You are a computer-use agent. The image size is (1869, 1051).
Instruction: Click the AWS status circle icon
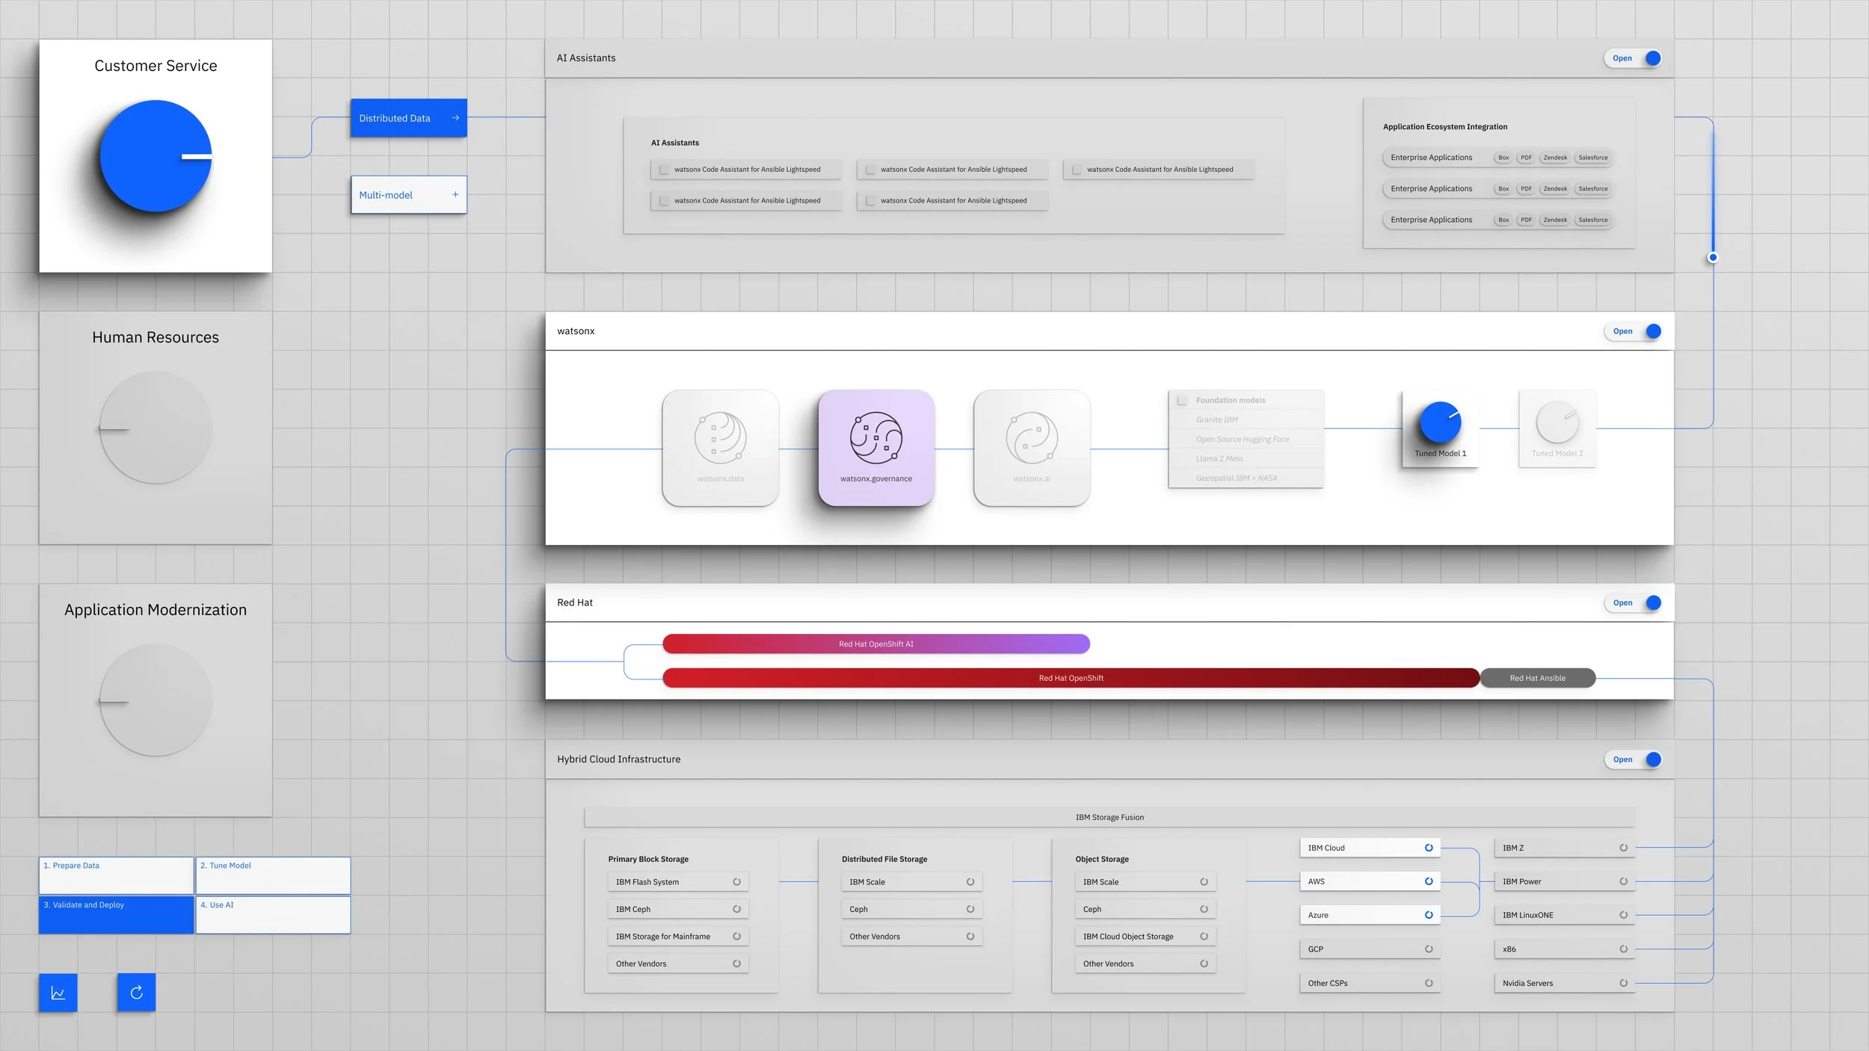click(1428, 881)
